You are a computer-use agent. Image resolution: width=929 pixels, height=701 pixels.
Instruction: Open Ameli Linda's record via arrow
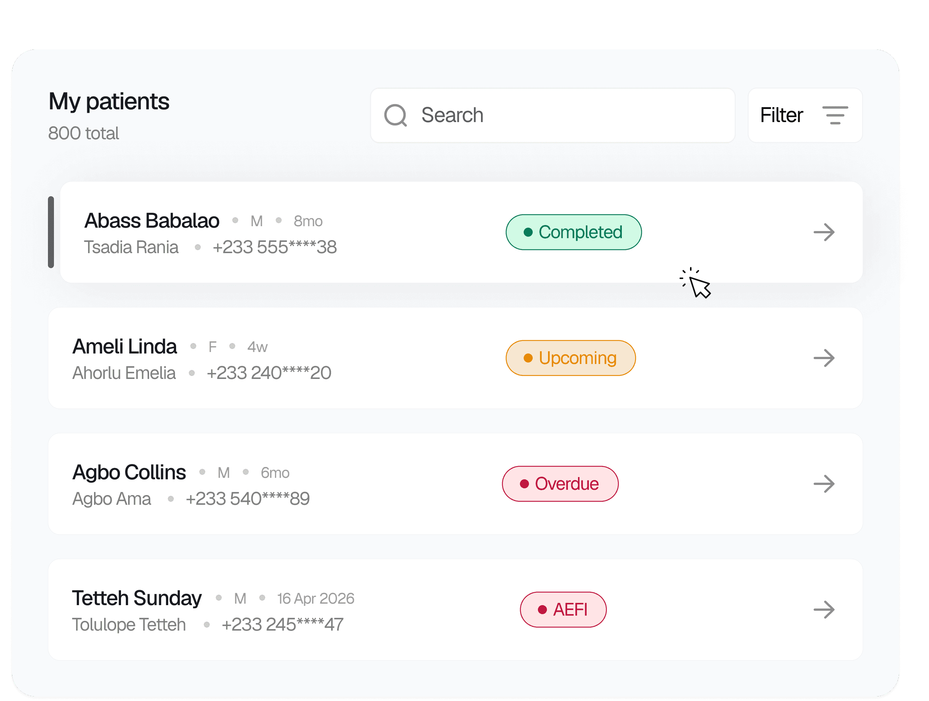click(824, 358)
